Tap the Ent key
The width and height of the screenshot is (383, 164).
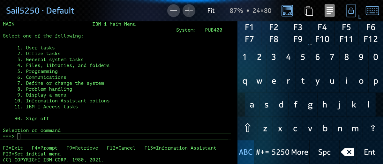[x=370, y=152]
